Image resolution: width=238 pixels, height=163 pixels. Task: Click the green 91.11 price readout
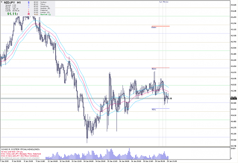13,14
